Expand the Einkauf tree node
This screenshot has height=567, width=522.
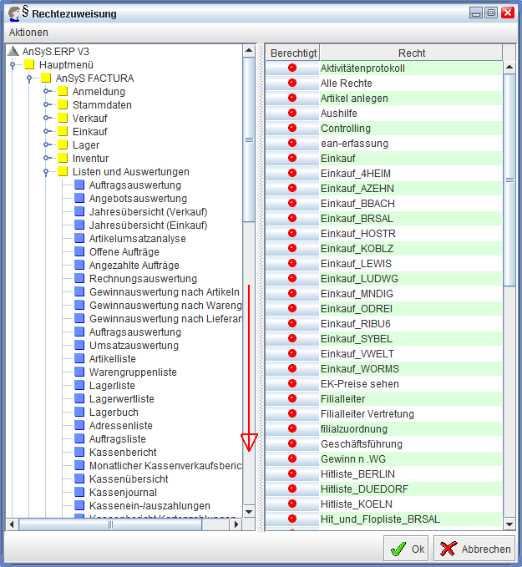click(46, 132)
